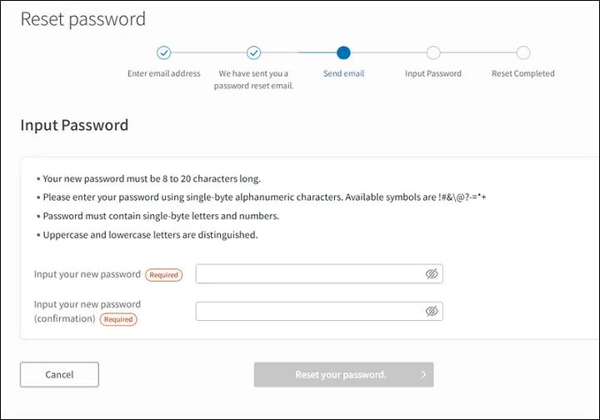The width and height of the screenshot is (600, 420).
Task: Click the Required badge next to confirmation label
Action: click(x=118, y=319)
